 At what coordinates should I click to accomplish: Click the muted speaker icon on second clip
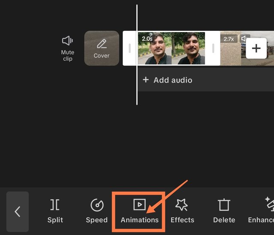pos(244,39)
